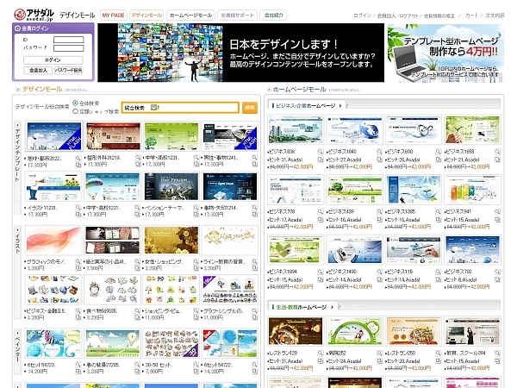
Task: Click the orange 検索 search button
Action: pos(250,108)
